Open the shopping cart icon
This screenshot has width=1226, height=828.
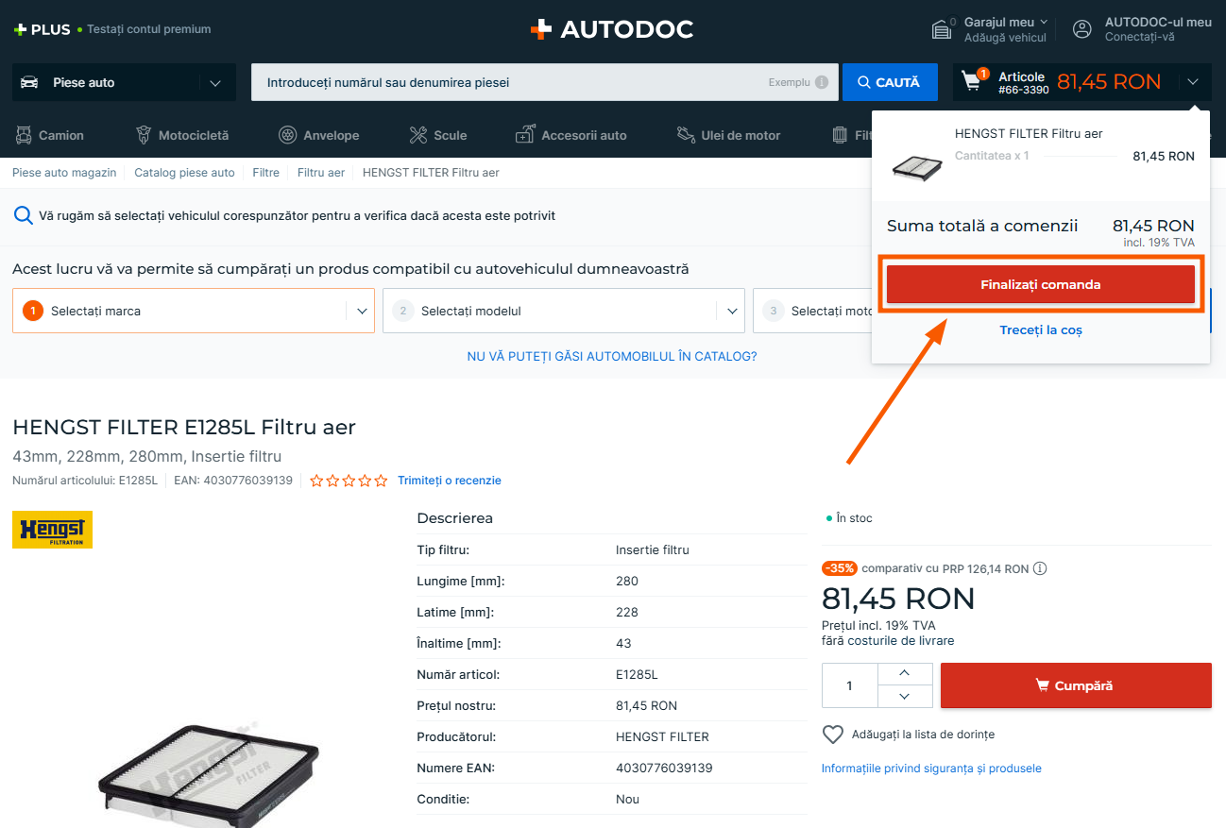click(972, 82)
